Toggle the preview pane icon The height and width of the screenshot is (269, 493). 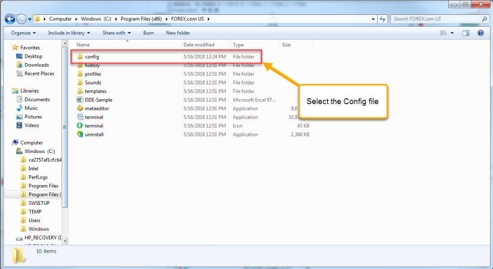[x=466, y=33]
